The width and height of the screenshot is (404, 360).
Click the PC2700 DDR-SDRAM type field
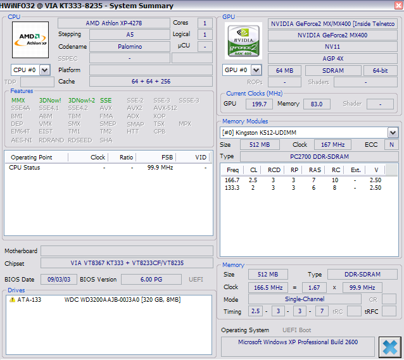(319, 156)
